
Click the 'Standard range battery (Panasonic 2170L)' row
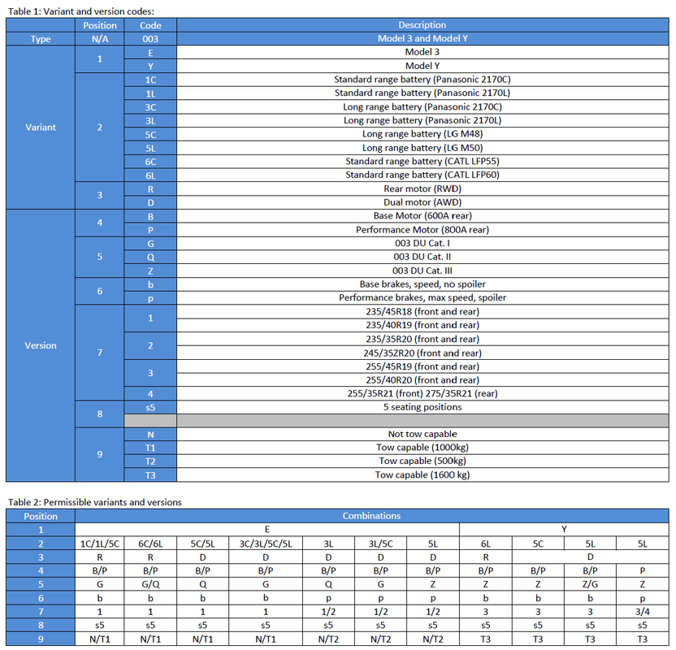(422, 93)
